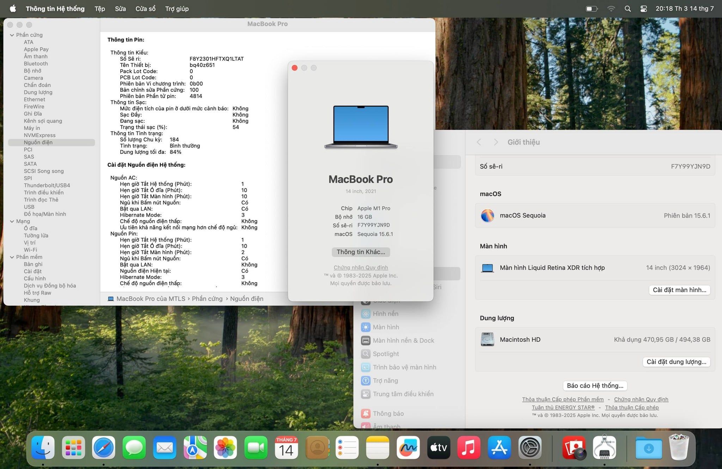722x469 pixels.
Task: Open the Cửa sổ menu
Action: coord(145,9)
